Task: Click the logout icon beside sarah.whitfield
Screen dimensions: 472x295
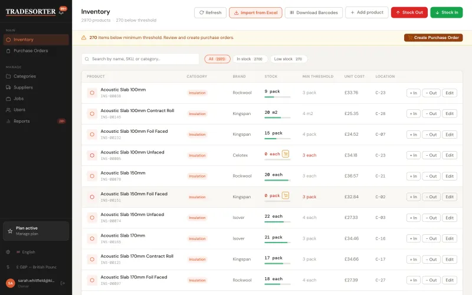Action: click(x=63, y=283)
